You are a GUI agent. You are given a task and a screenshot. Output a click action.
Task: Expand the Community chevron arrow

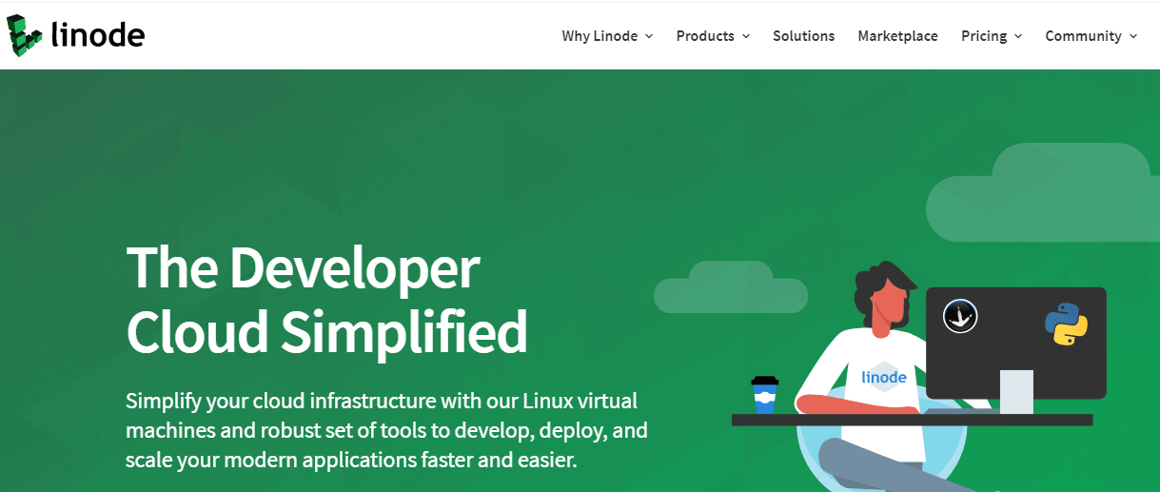click(1133, 36)
